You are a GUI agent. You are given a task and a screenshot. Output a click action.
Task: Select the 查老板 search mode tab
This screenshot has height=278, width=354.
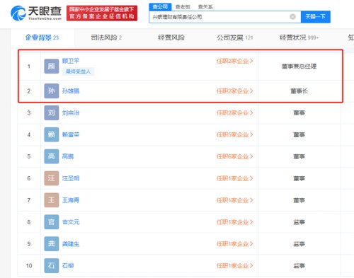pyautogui.click(x=183, y=7)
